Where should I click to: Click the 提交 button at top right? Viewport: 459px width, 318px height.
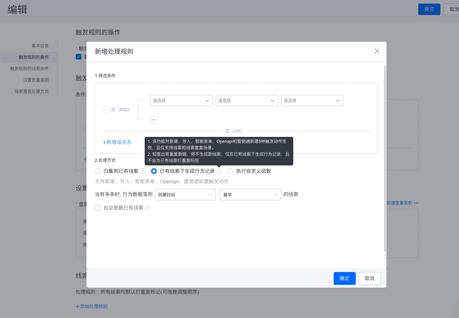[x=429, y=9]
